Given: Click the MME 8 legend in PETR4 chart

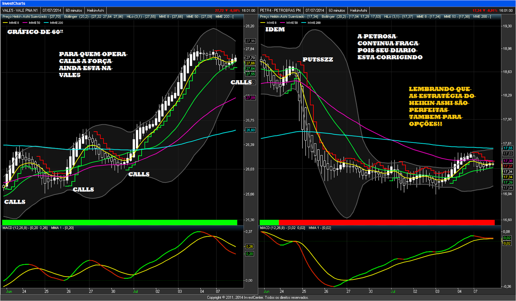Looking at the screenshot, I should (269, 23).
